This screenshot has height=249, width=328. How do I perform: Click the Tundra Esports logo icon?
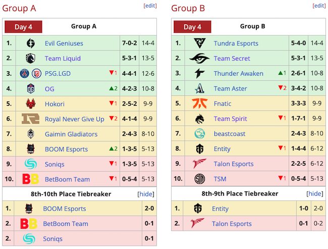pyautogui.click(x=200, y=43)
